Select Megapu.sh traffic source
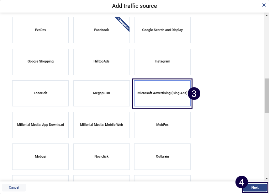 [x=101, y=93]
